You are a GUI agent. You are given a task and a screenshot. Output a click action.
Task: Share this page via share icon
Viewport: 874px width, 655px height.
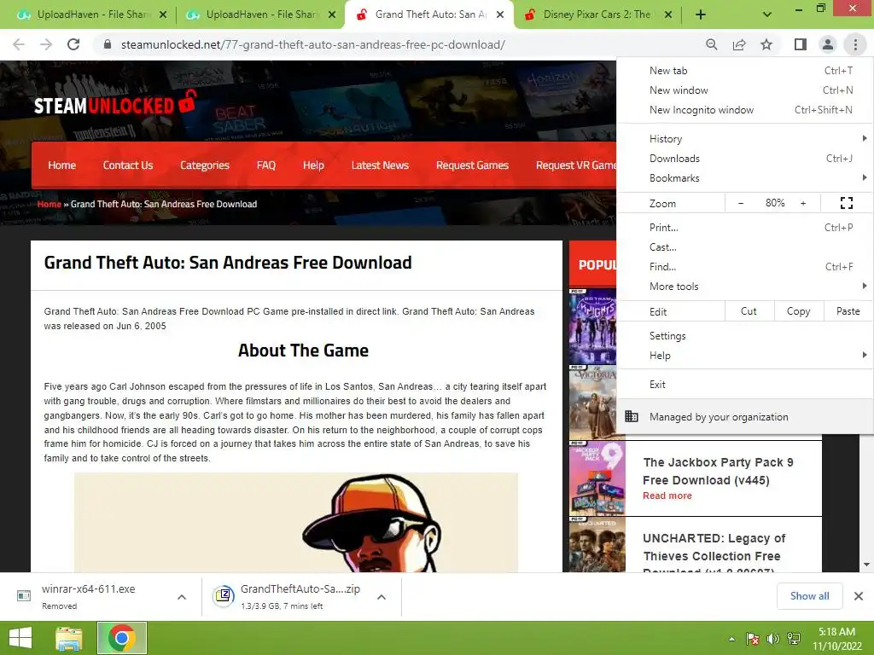(x=739, y=44)
